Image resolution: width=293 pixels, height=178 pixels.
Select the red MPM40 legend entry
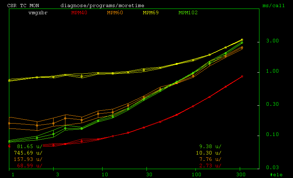[79, 13]
